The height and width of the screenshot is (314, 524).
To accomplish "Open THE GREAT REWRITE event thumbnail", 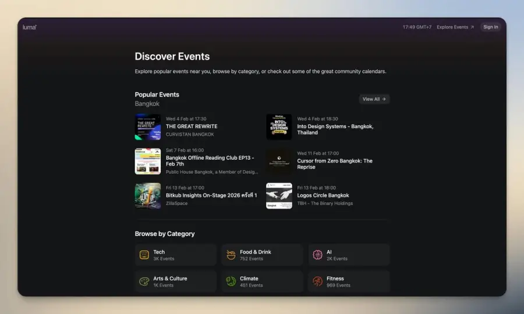I will pos(148,127).
